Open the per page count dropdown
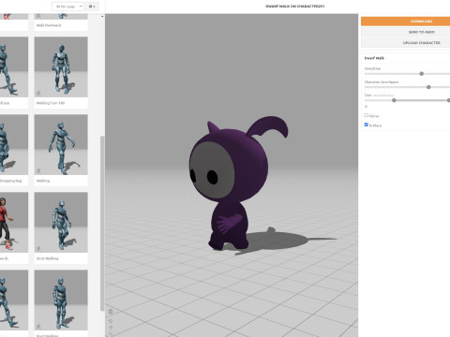 67,7
